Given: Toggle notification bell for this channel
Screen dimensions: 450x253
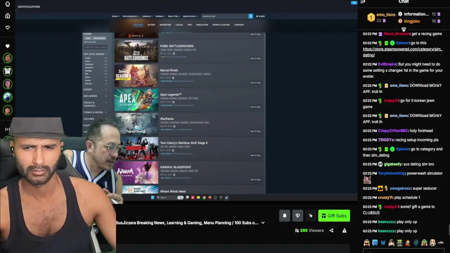Looking at the screenshot, I should (285, 216).
